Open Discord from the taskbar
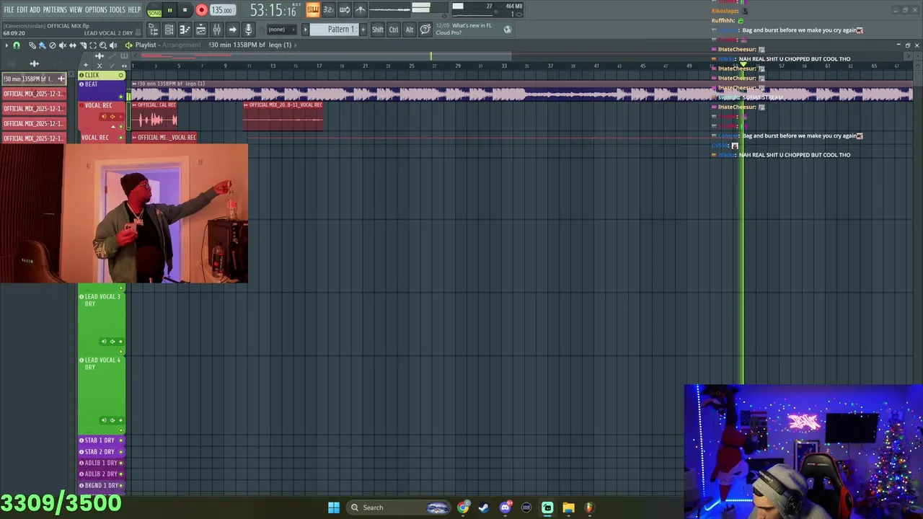This screenshot has height=519, width=923. tap(505, 507)
